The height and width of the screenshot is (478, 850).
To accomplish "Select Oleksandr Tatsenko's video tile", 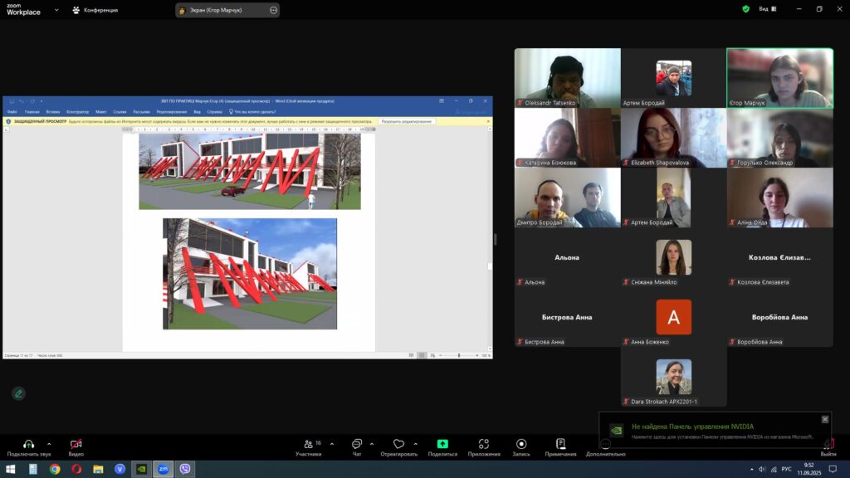I will [x=568, y=78].
